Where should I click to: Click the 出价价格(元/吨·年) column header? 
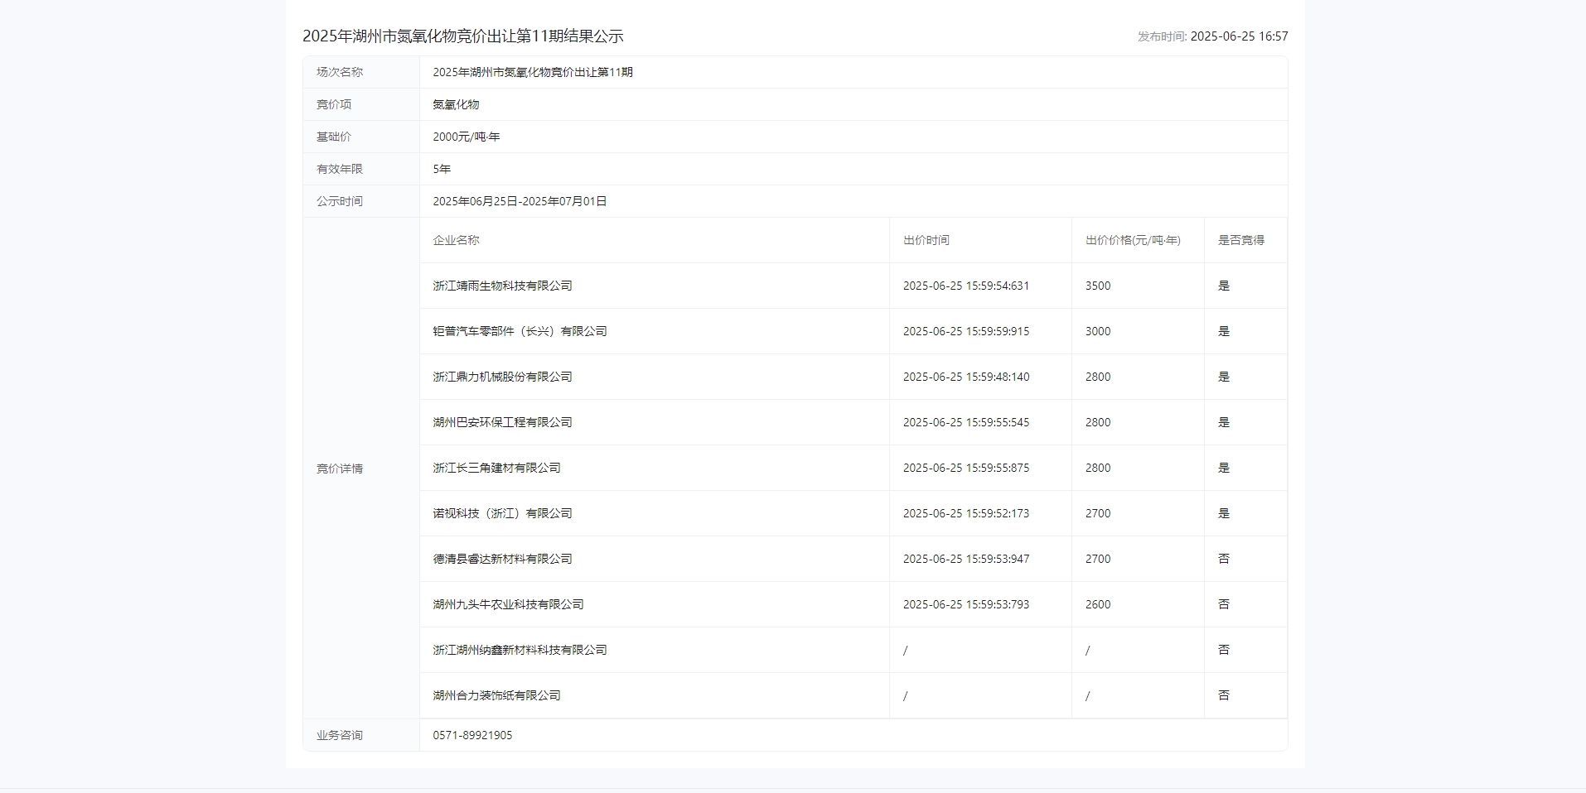tap(1133, 240)
